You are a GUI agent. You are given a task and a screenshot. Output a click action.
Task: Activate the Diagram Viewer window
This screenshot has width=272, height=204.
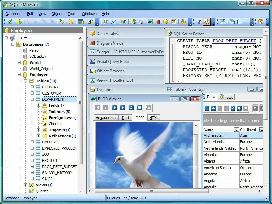tap(111, 43)
